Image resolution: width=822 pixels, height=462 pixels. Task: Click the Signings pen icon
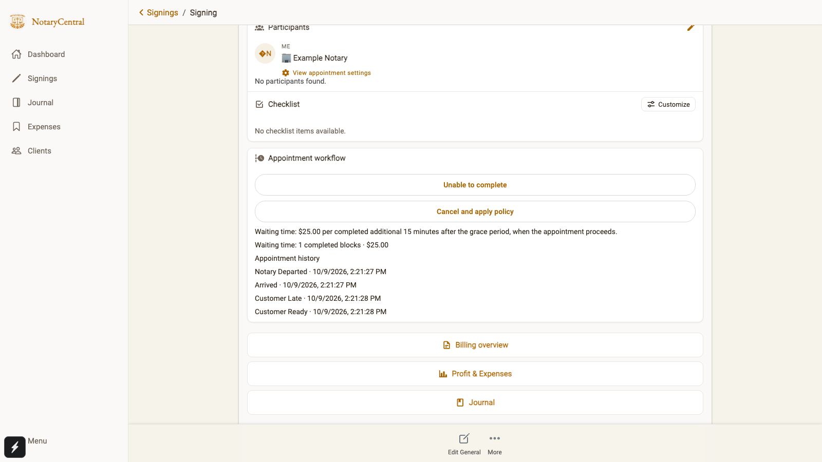point(16,78)
